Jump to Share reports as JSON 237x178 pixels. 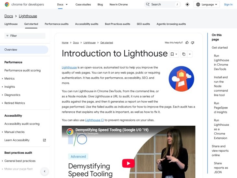pyautogui.click(x=221, y=168)
